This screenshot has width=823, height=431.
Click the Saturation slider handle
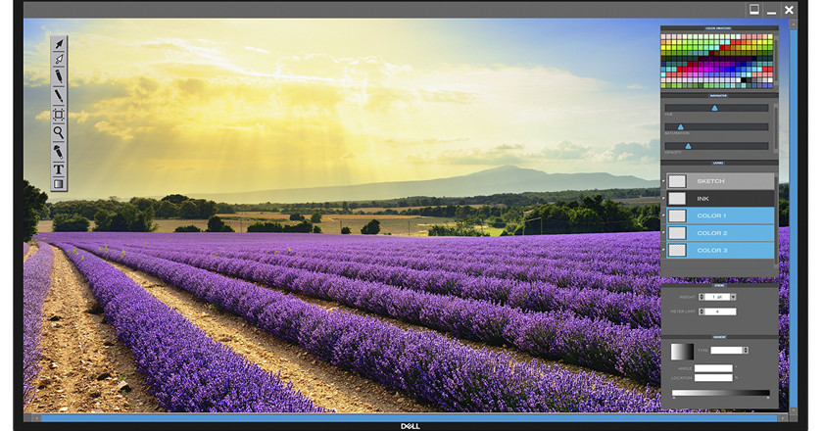pyautogui.click(x=681, y=127)
